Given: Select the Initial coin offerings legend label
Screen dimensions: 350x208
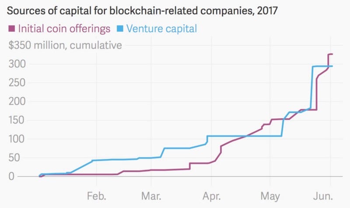Looking at the screenshot, I should pos(64,29).
